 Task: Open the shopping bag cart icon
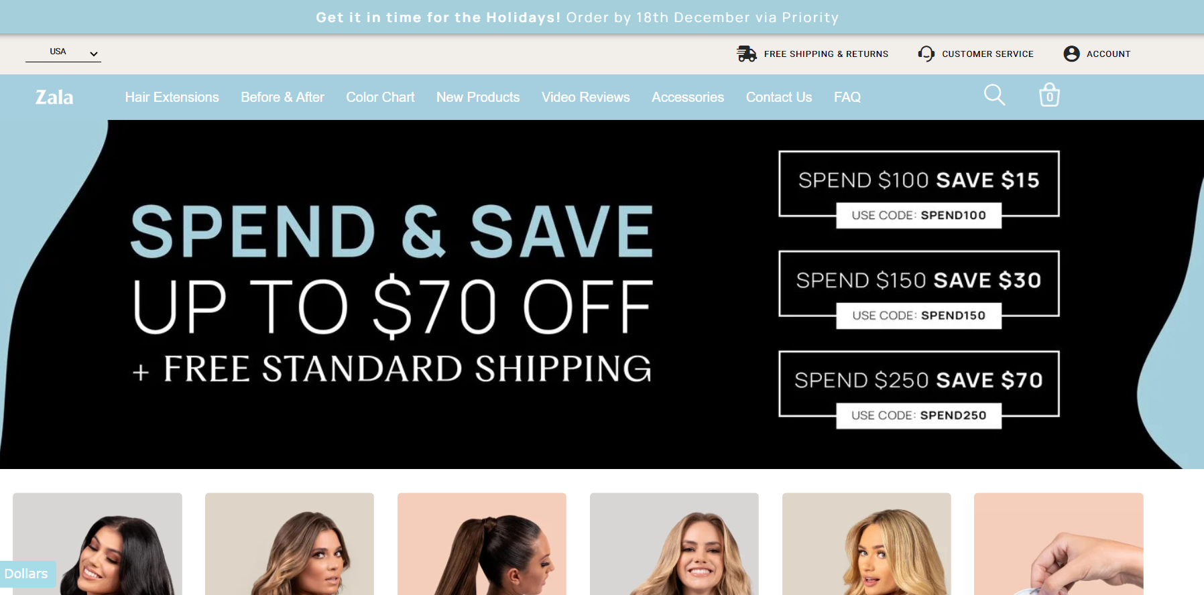point(1049,95)
